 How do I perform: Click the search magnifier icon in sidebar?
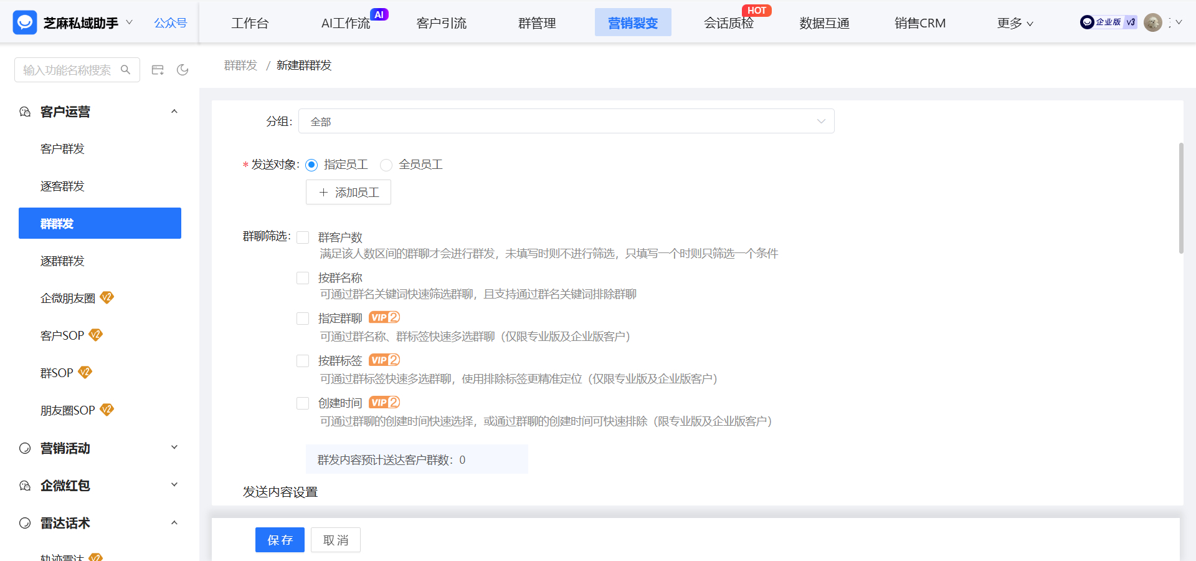(126, 70)
